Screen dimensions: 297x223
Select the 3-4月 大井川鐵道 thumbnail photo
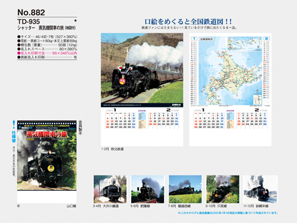point(110,189)
